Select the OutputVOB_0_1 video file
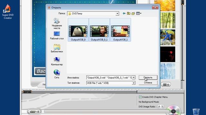This screenshot has height=115, width=206. click(x=99, y=30)
